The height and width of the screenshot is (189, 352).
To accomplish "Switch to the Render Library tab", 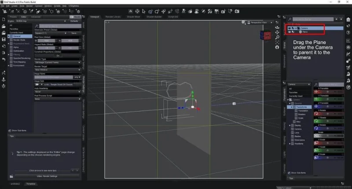I will [113, 17].
